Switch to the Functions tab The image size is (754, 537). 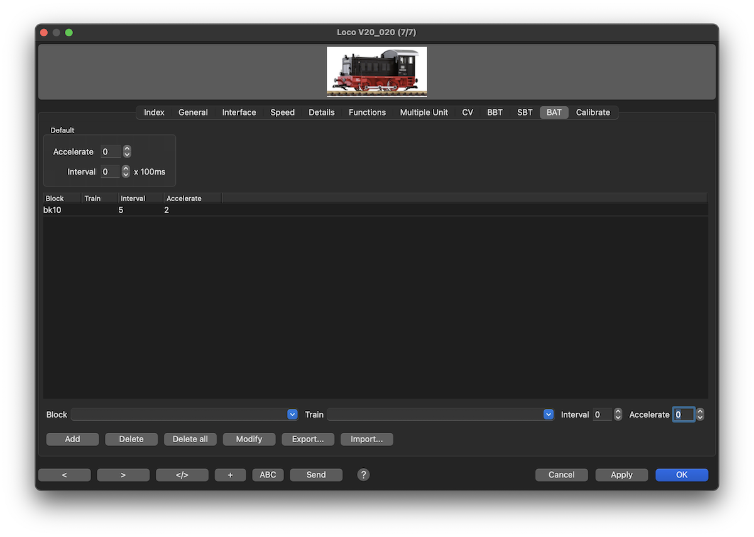pos(367,112)
